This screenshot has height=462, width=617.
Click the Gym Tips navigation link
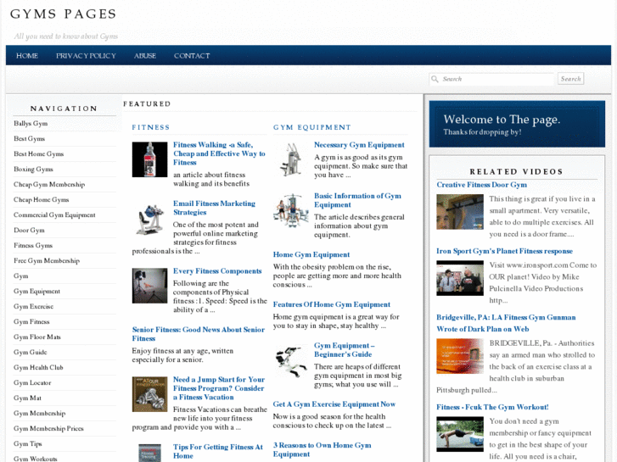click(27, 444)
